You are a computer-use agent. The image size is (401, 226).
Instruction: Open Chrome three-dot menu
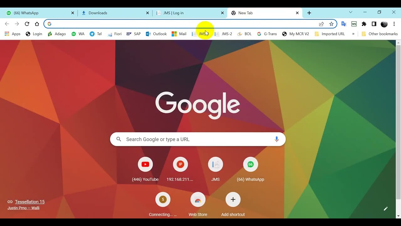(394, 24)
